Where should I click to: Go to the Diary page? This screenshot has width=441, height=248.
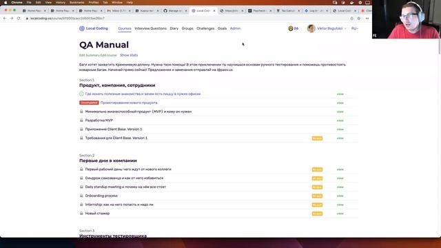pos(174,28)
